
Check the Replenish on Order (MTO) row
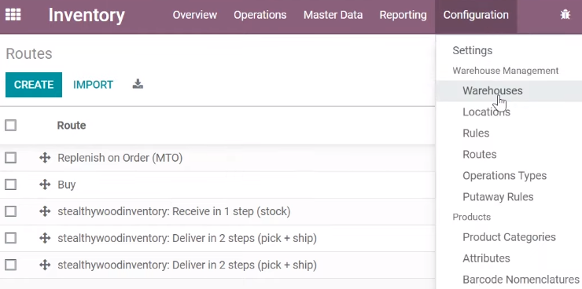(11, 158)
